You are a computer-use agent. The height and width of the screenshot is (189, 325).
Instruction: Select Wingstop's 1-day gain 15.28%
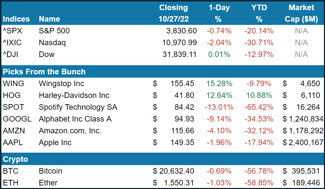[x=220, y=84]
